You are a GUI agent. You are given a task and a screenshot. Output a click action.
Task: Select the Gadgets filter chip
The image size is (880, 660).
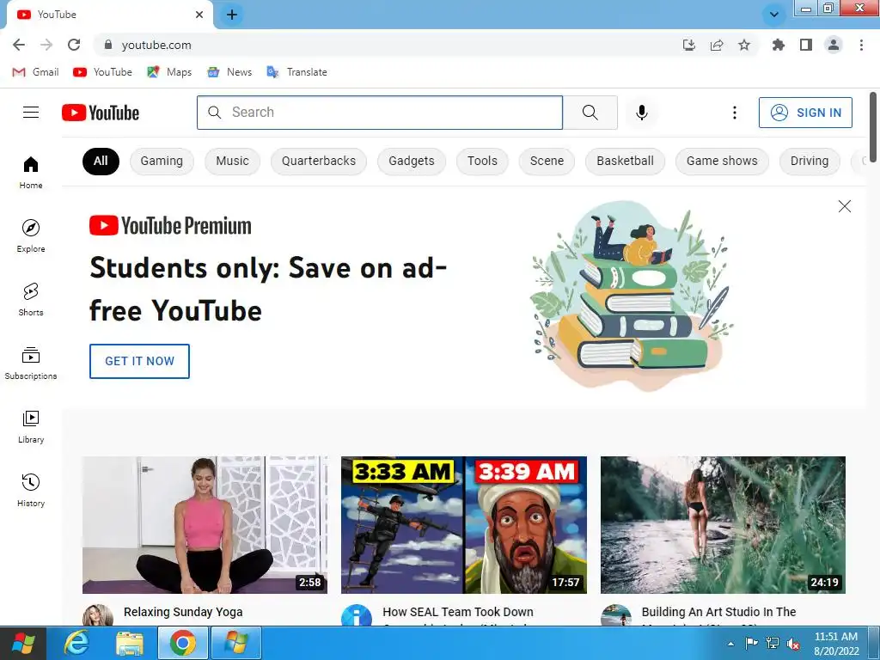[412, 161]
